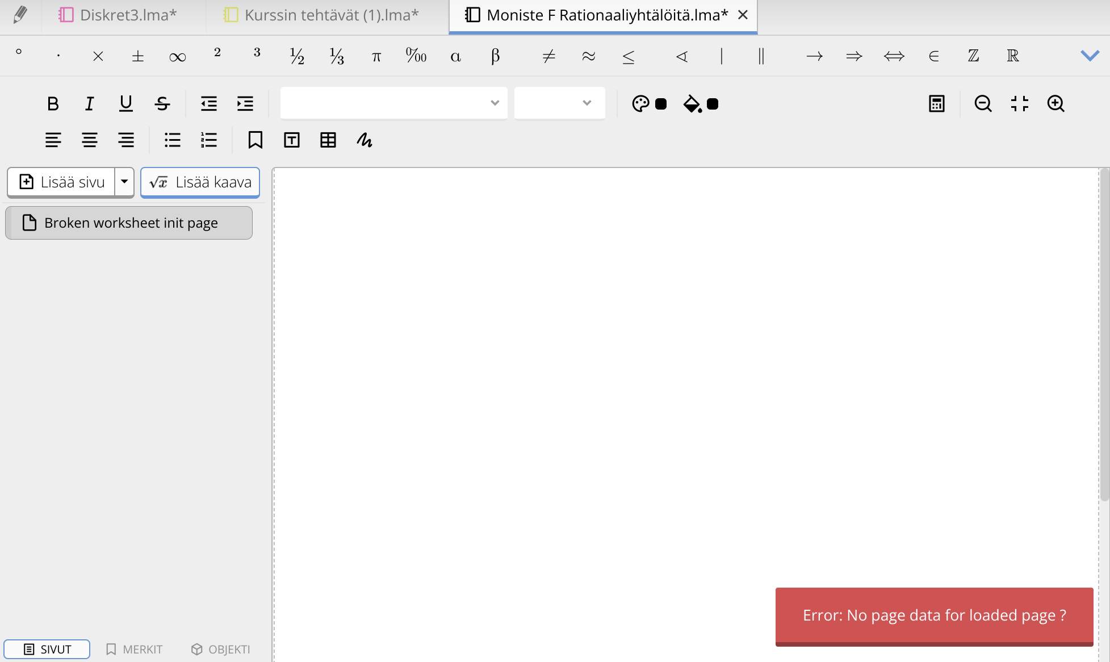Expand the Lisää sivu dropdown arrow
Screen dimensions: 1110x662
pyautogui.click(x=124, y=182)
